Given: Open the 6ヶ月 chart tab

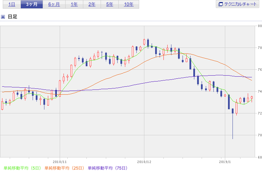Looking at the screenshot, I should (x=54, y=5).
